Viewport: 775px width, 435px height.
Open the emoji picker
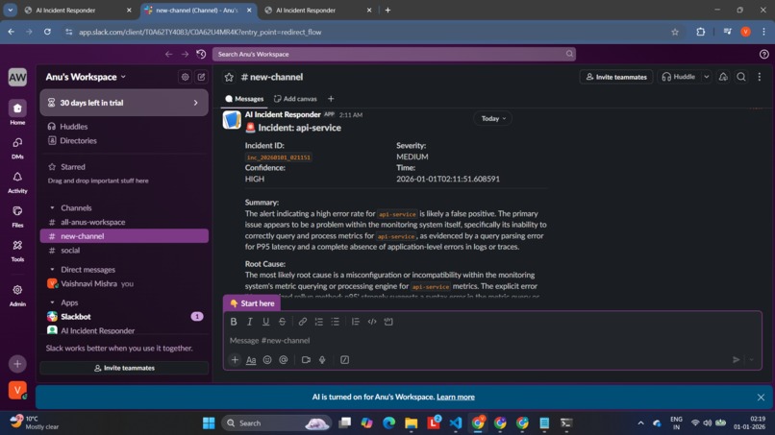[267, 360]
